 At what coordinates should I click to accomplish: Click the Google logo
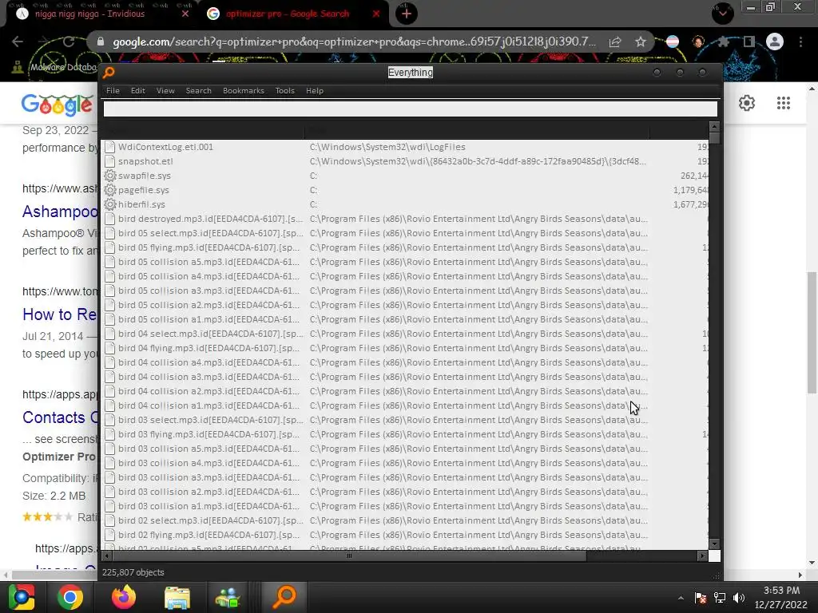click(x=58, y=105)
